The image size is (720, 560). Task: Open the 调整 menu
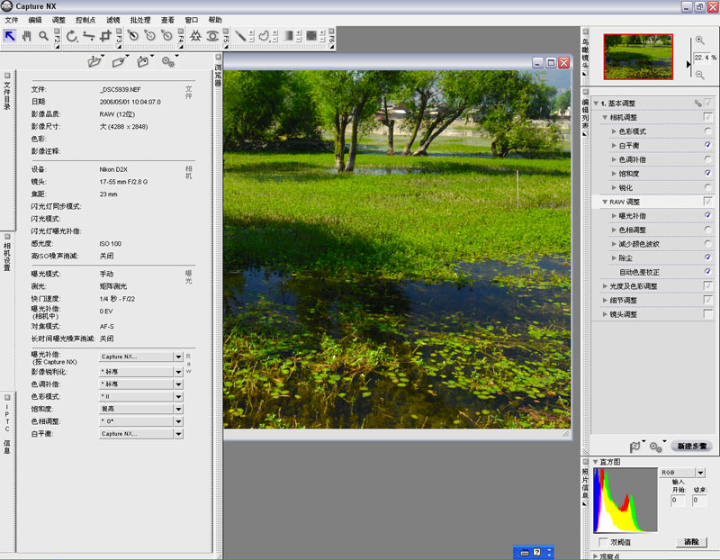click(58, 20)
